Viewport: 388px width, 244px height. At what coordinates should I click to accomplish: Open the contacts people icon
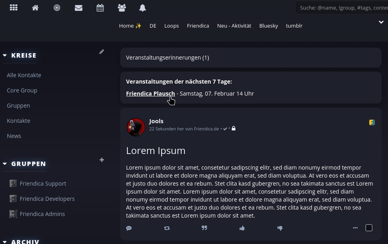(121, 8)
